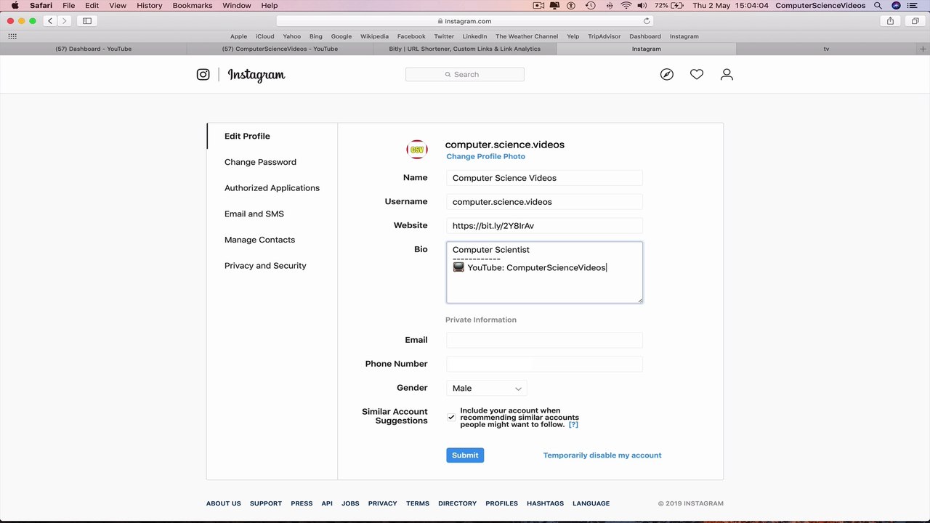Click HASHTAGS footer link
The width and height of the screenshot is (930, 523).
pyautogui.click(x=545, y=503)
